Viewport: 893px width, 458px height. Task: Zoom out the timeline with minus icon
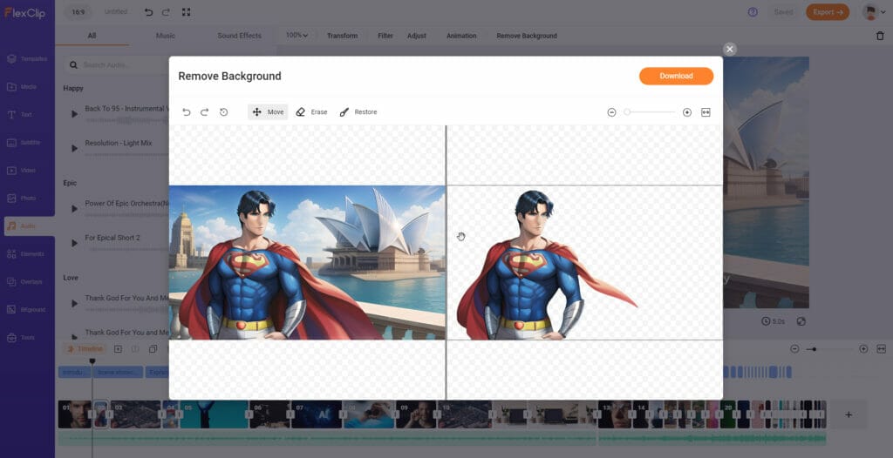795,349
